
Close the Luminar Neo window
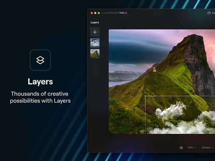click(x=92, y=13)
